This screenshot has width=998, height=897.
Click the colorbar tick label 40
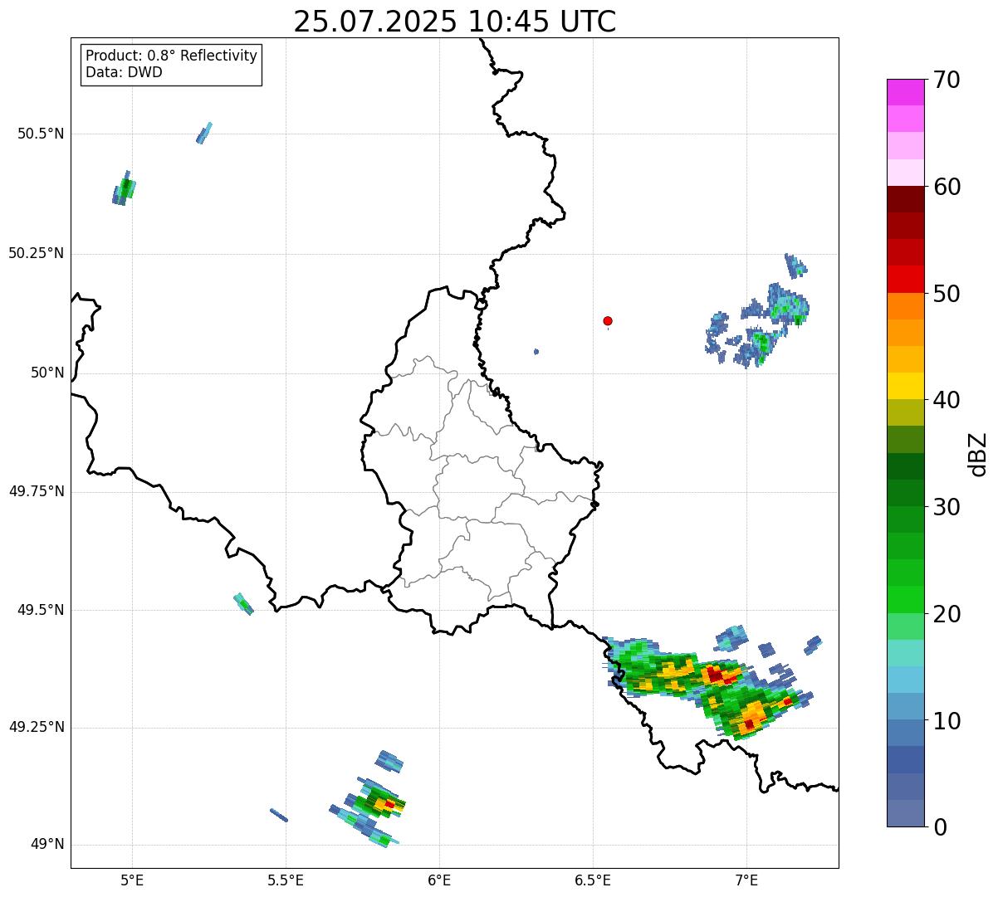pyautogui.click(x=947, y=400)
